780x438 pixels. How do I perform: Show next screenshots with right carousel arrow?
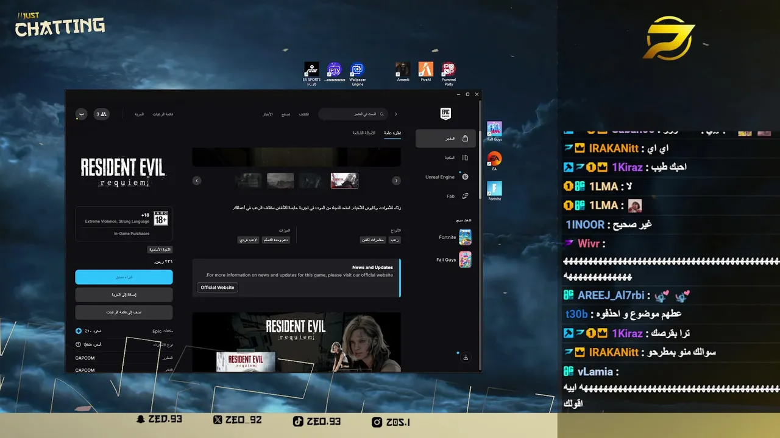(396, 181)
